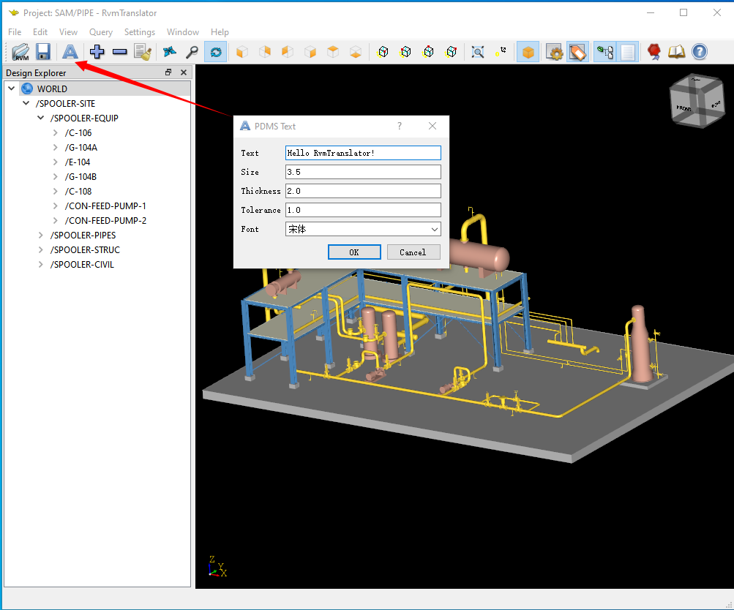Screen dimensions: 734x610
Task: Select /G-104B in Design Explorer
Action: click(80, 177)
